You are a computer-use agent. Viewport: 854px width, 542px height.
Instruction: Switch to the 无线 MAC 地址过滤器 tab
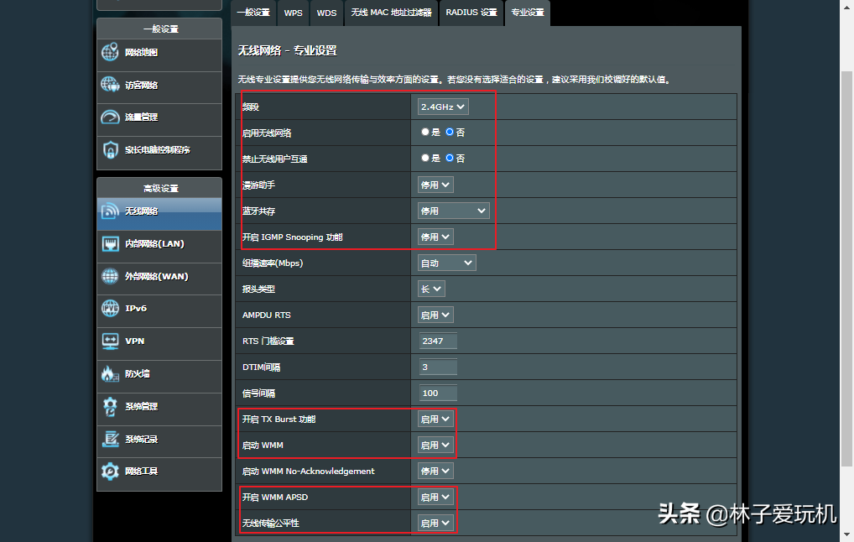(x=391, y=13)
